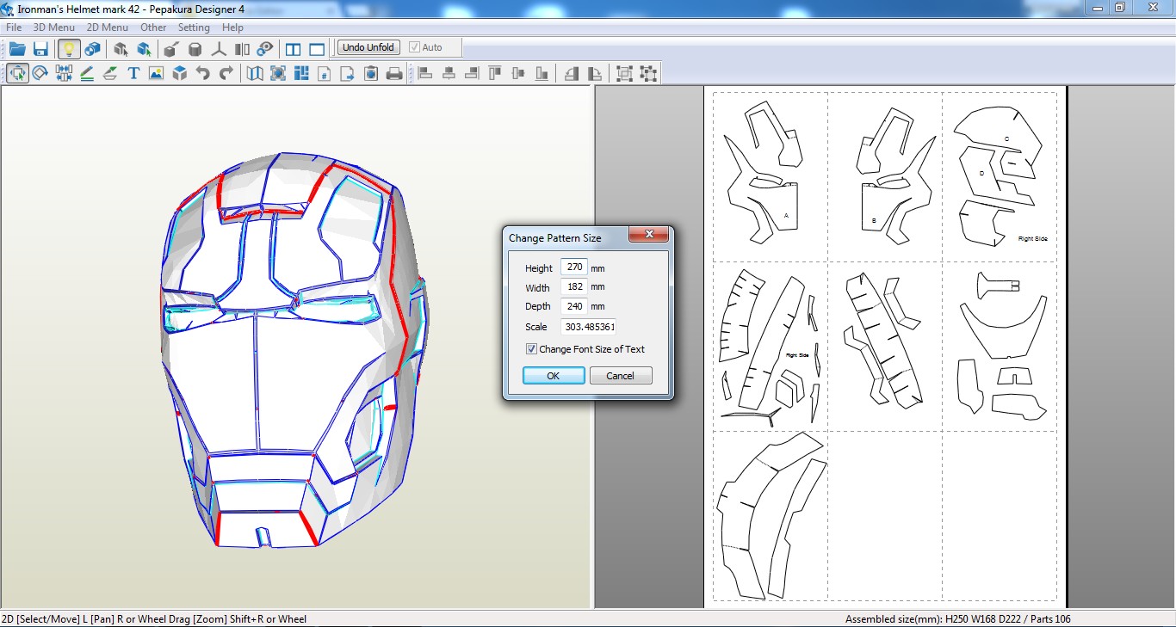Click the blue circle in frame icon
Screen dimensions: 1176x627
278,73
